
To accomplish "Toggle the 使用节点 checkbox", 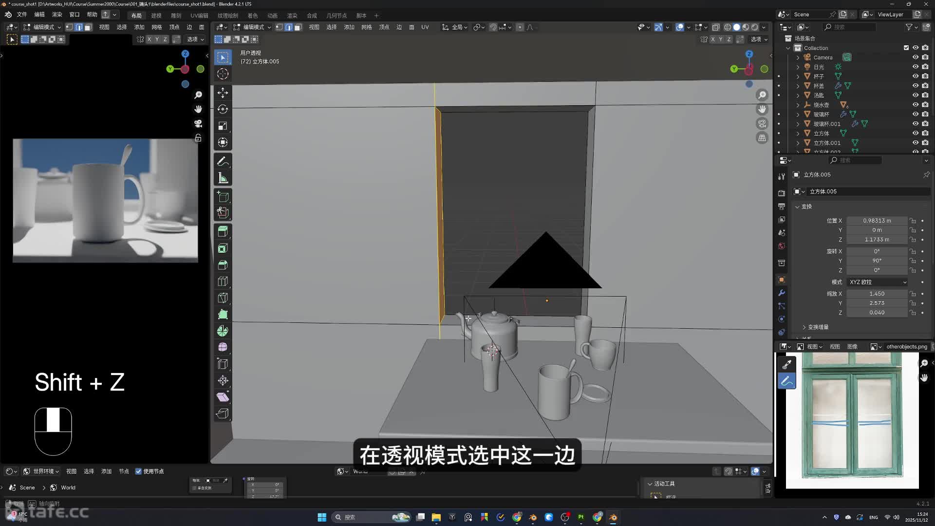I will click(139, 471).
